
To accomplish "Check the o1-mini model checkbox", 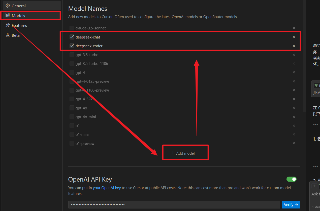I will point(72,135).
